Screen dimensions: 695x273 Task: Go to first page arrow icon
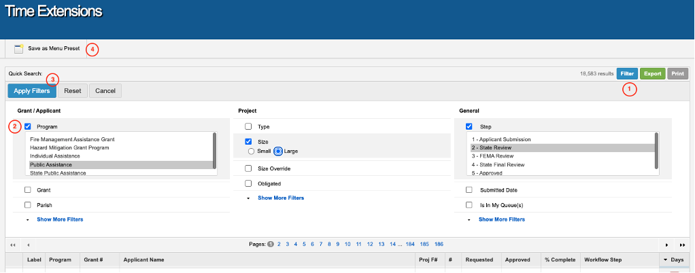tap(13, 244)
